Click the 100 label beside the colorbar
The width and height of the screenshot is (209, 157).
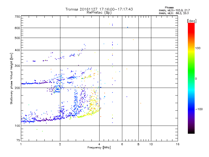pos(198,48)
